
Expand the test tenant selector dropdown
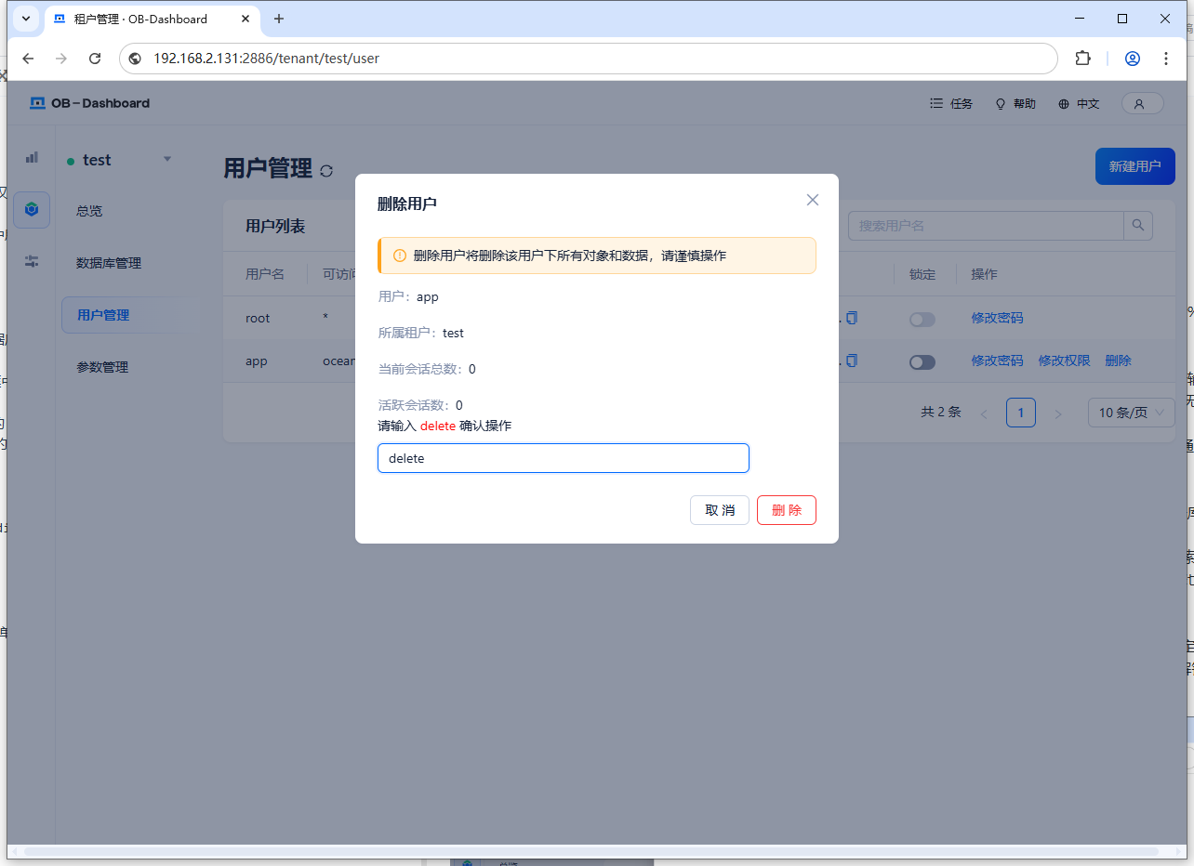(167, 160)
